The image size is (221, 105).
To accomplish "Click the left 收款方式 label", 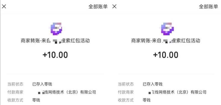I will [15, 100].
